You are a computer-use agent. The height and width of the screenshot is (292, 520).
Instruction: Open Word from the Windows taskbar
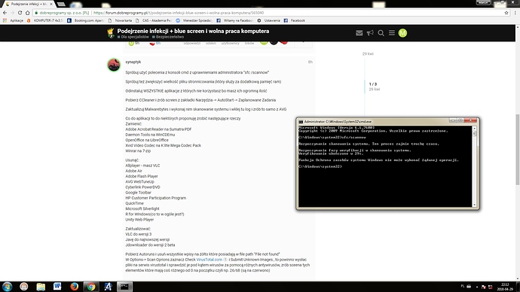[x=57, y=287]
